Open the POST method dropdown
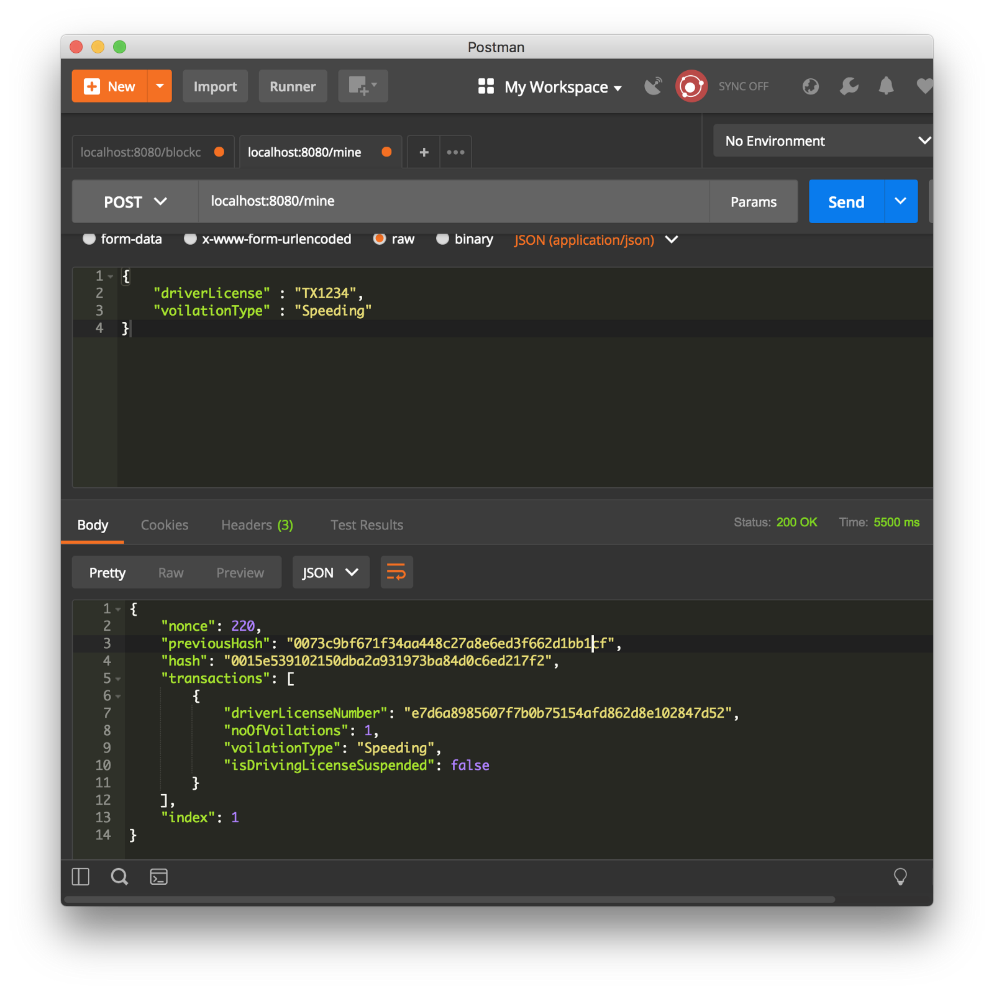This screenshot has width=994, height=993. coord(135,202)
